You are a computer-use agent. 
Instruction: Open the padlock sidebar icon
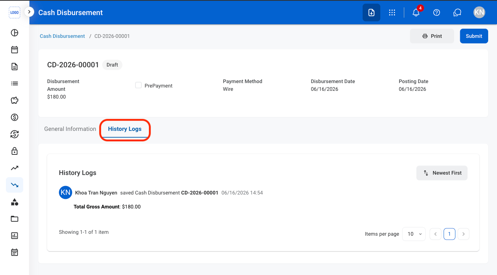[14, 151]
